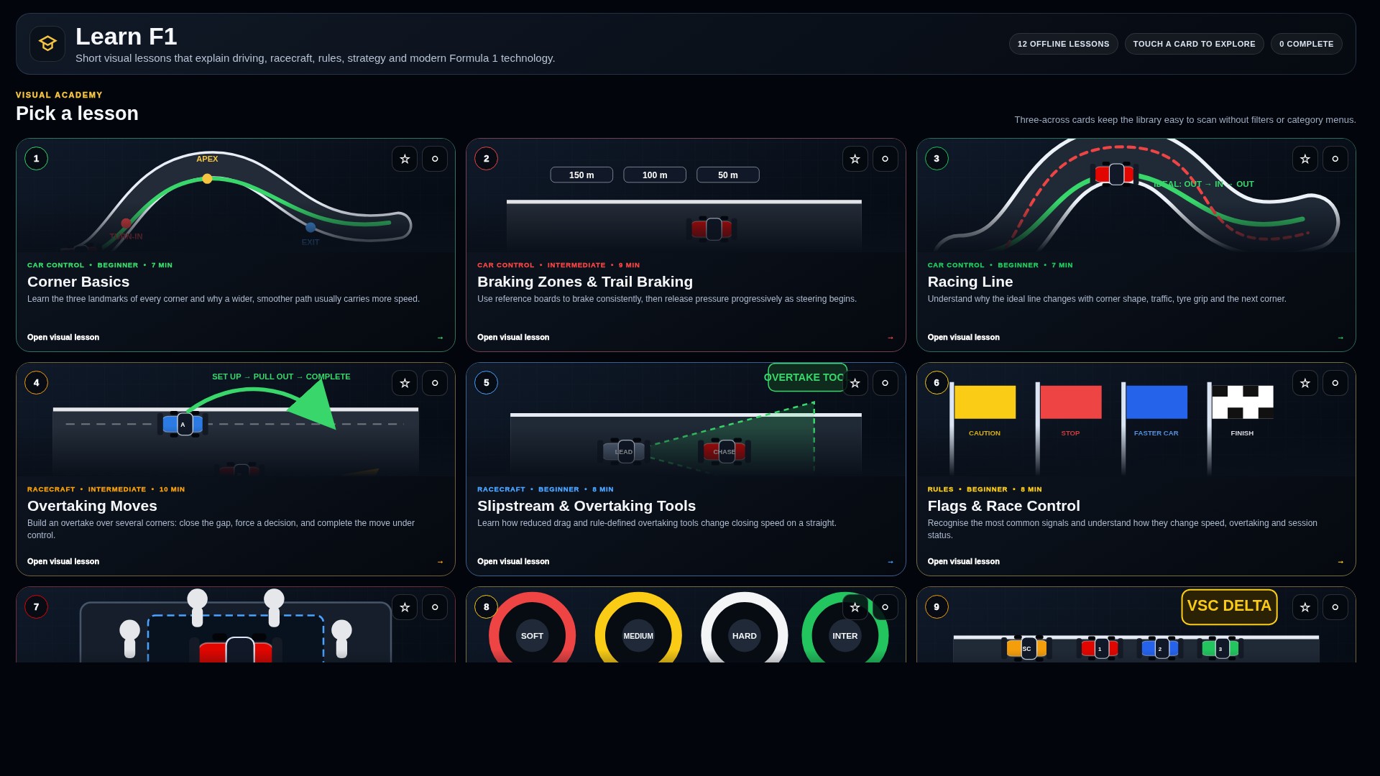1380x776 pixels.
Task: Select the lesson number 4 badge
Action: click(37, 383)
